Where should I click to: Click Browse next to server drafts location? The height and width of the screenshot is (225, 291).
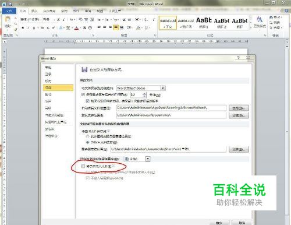239,149
